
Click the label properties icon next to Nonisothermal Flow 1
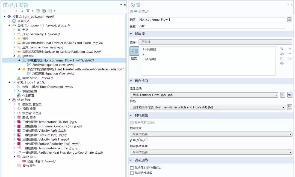tap(290, 20)
